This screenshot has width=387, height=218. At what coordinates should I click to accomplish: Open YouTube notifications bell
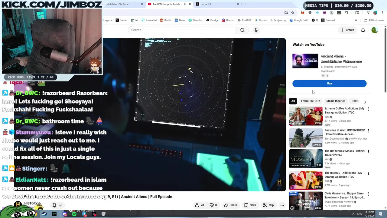[363, 30]
